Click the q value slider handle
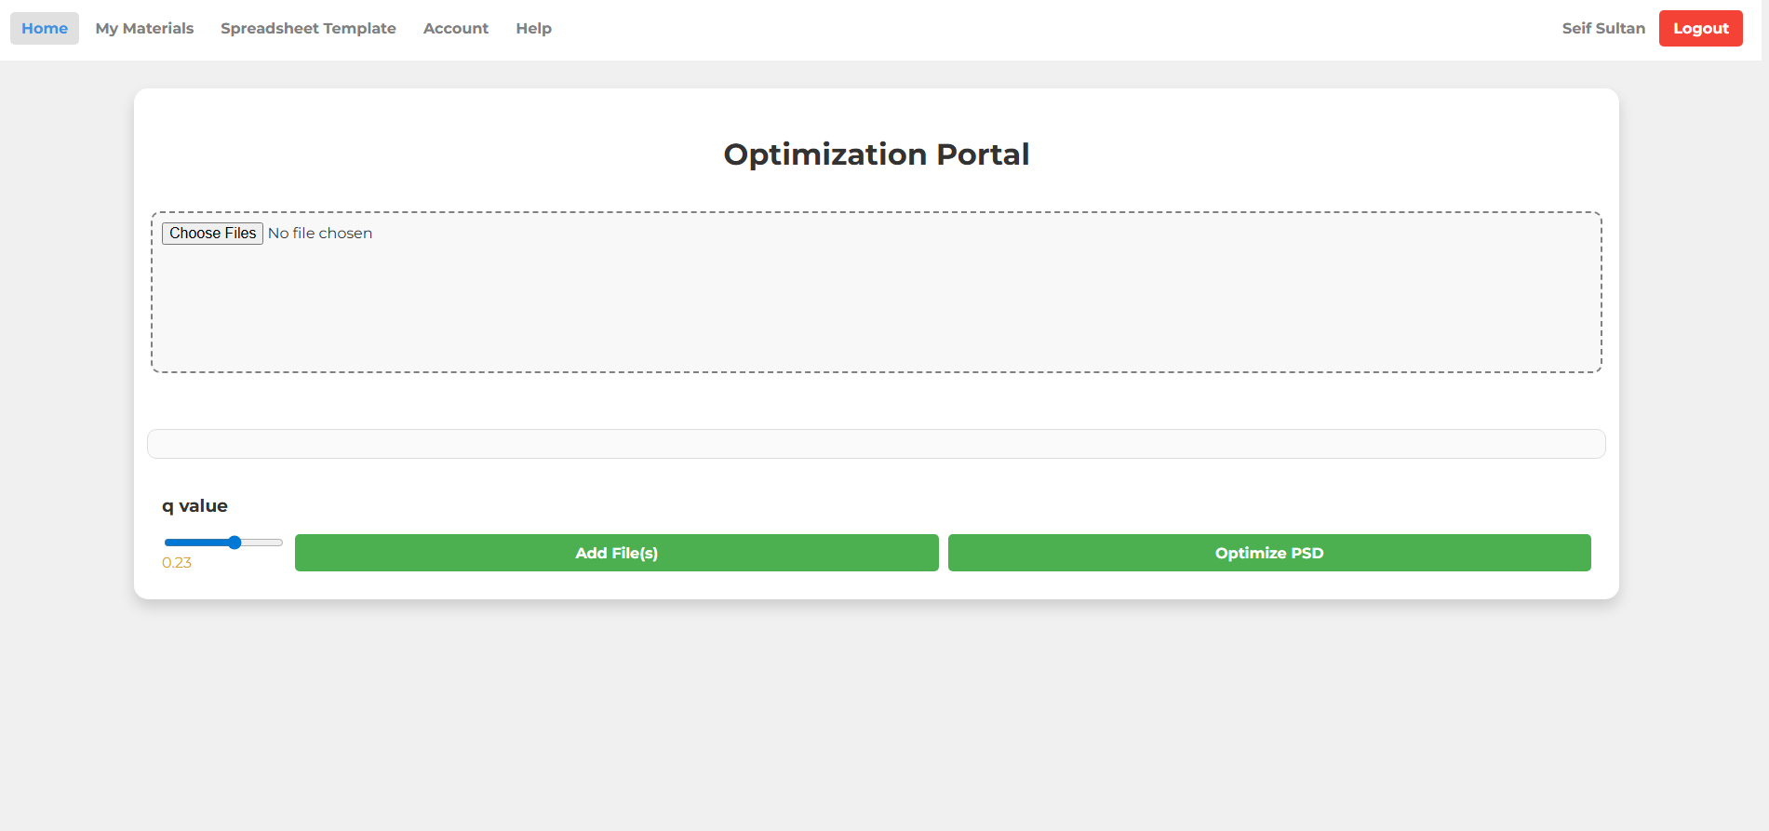1769x831 pixels. (235, 543)
